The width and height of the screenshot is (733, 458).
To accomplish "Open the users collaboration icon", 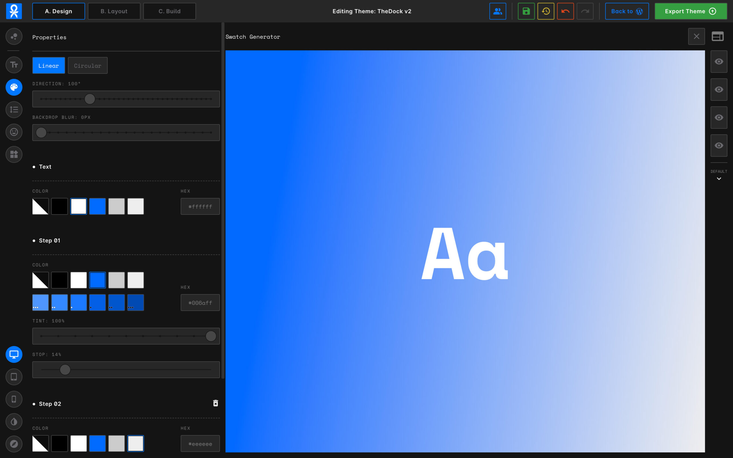I will tap(498, 11).
